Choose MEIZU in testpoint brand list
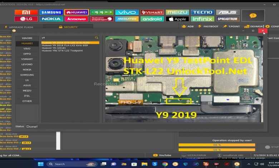The height and width of the screenshot is (168, 279). pos(27,91)
